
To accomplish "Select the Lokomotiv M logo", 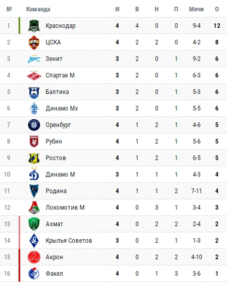I will click(34, 208).
